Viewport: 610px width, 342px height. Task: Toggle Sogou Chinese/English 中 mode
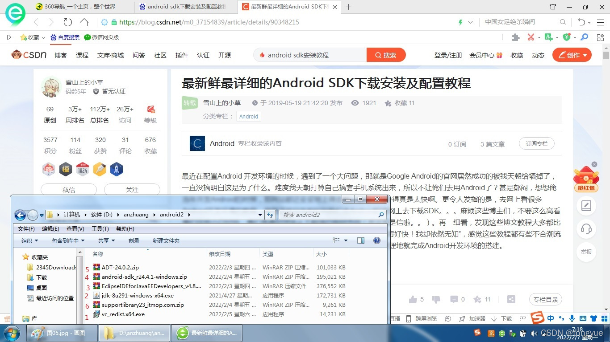(x=551, y=318)
